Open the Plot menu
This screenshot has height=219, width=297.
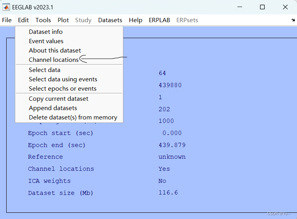click(x=63, y=20)
